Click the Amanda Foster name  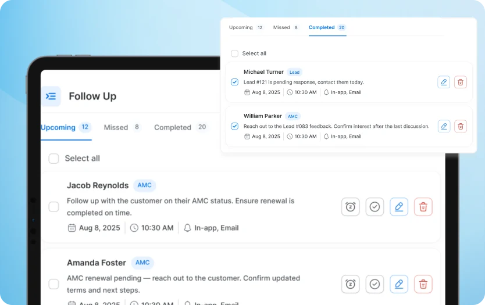(x=97, y=263)
